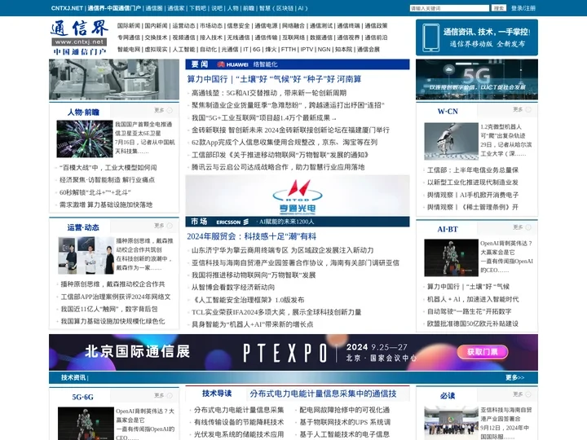Open 配电网故障抢修中的可视化 article
This screenshot has width=587, height=440.
(345, 410)
